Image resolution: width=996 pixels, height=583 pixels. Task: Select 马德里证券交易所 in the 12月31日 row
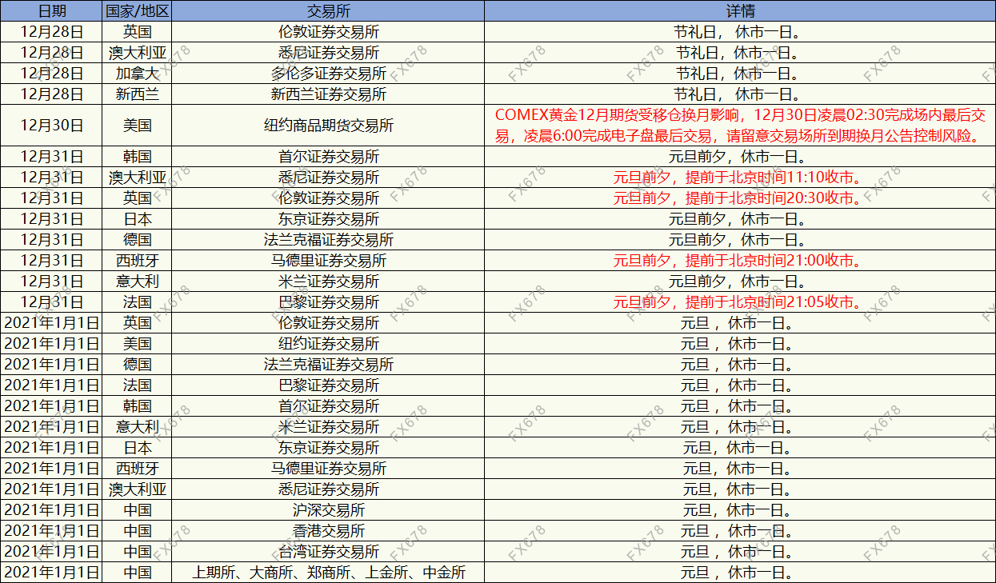328,261
